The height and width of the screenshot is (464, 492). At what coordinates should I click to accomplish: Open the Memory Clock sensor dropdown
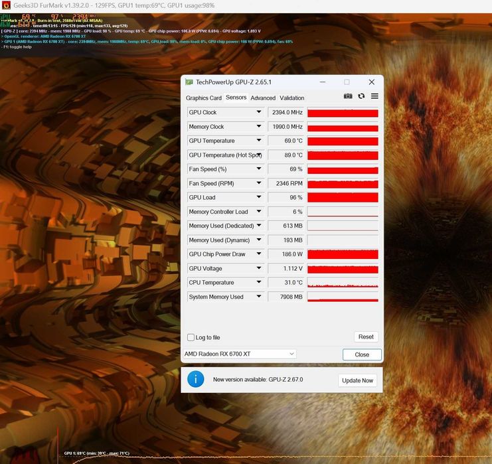(x=259, y=126)
